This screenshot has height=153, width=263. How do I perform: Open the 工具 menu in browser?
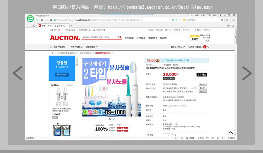coord(209,15)
